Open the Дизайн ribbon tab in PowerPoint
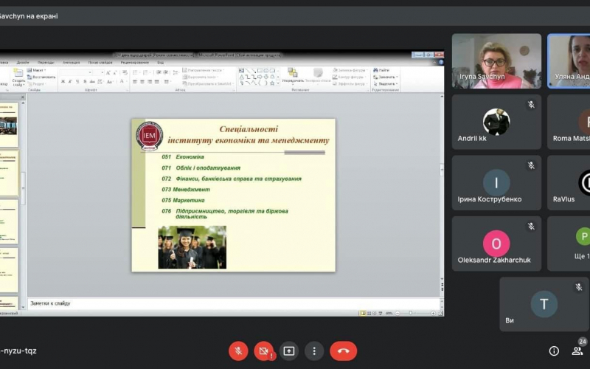The width and height of the screenshot is (590, 369). pyautogui.click(x=23, y=63)
